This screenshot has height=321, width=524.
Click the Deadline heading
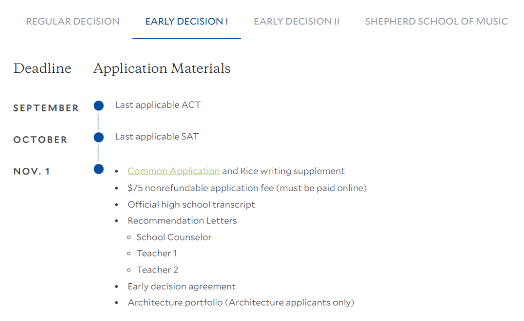(42, 68)
